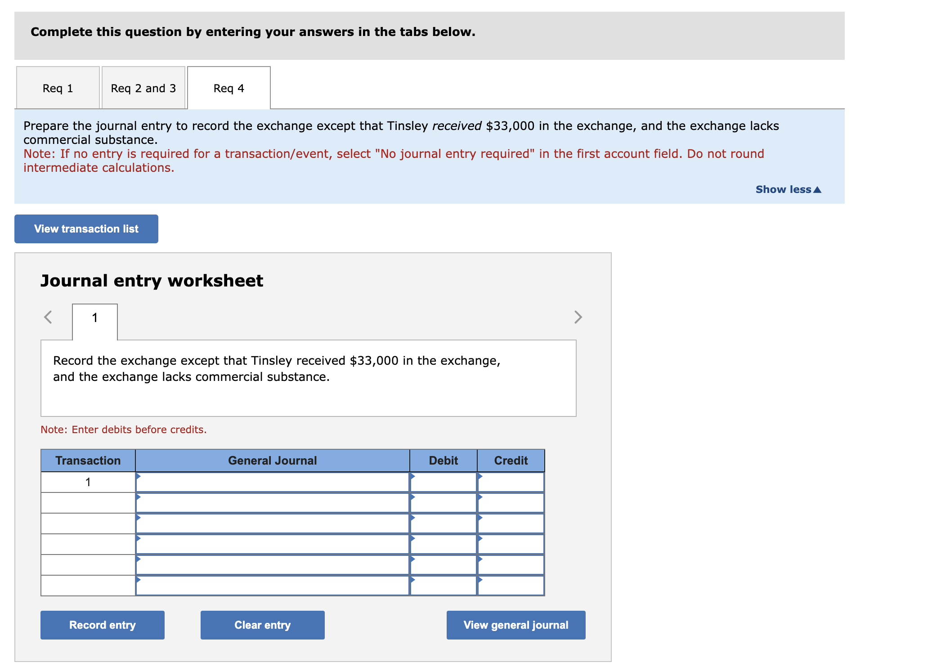The width and height of the screenshot is (950, 671).
Task: Click View transaction list button
Action: click(x=86, y=229)
